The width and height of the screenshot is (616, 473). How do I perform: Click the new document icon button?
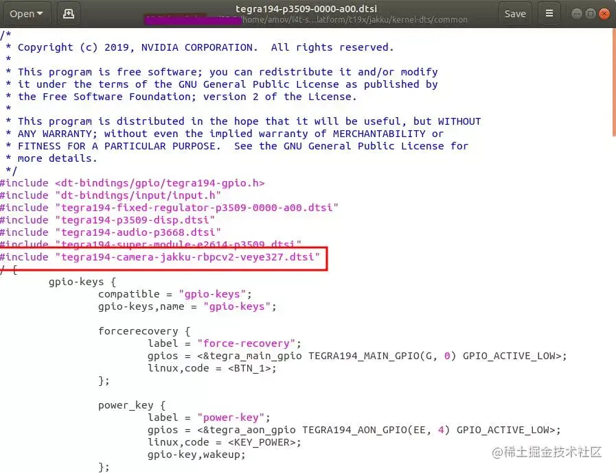(x=69, y=14)
